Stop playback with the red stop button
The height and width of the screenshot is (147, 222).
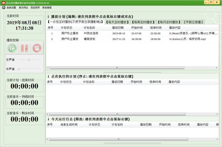tap(37, 48)
